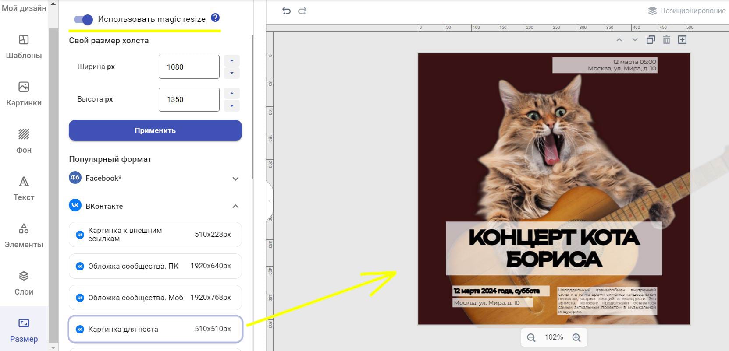This screenshot has width=729, height=351.
Task: Click the 102% zoom level value
Action: (x=554, y=337)
